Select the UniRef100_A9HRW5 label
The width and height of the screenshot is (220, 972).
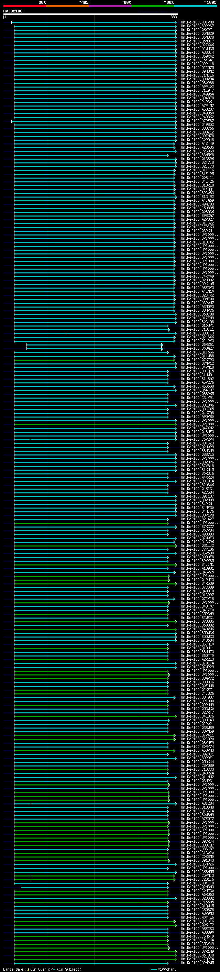pyautogui.click(x=197, y=963)
